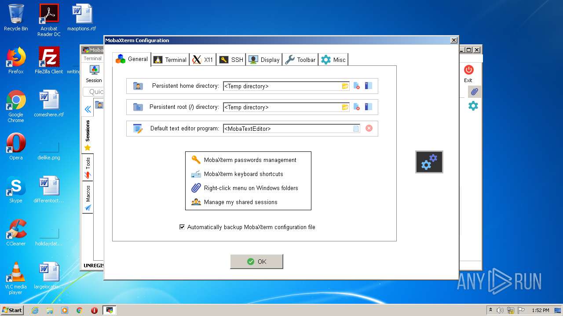The image size is (563, 316).
Task: Reset persistent root directory with red-x icon
Action: pyautogui.click(x=357, y=107)
